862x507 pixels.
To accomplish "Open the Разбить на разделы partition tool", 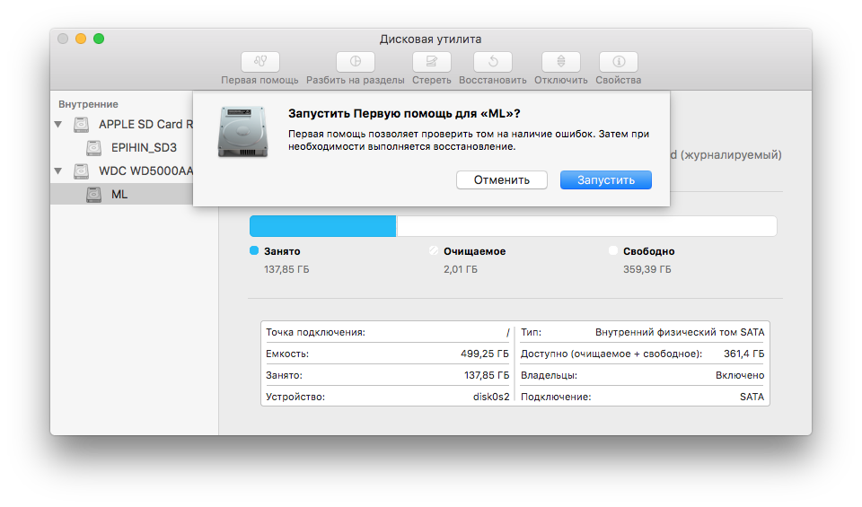I will coord(356,62).
